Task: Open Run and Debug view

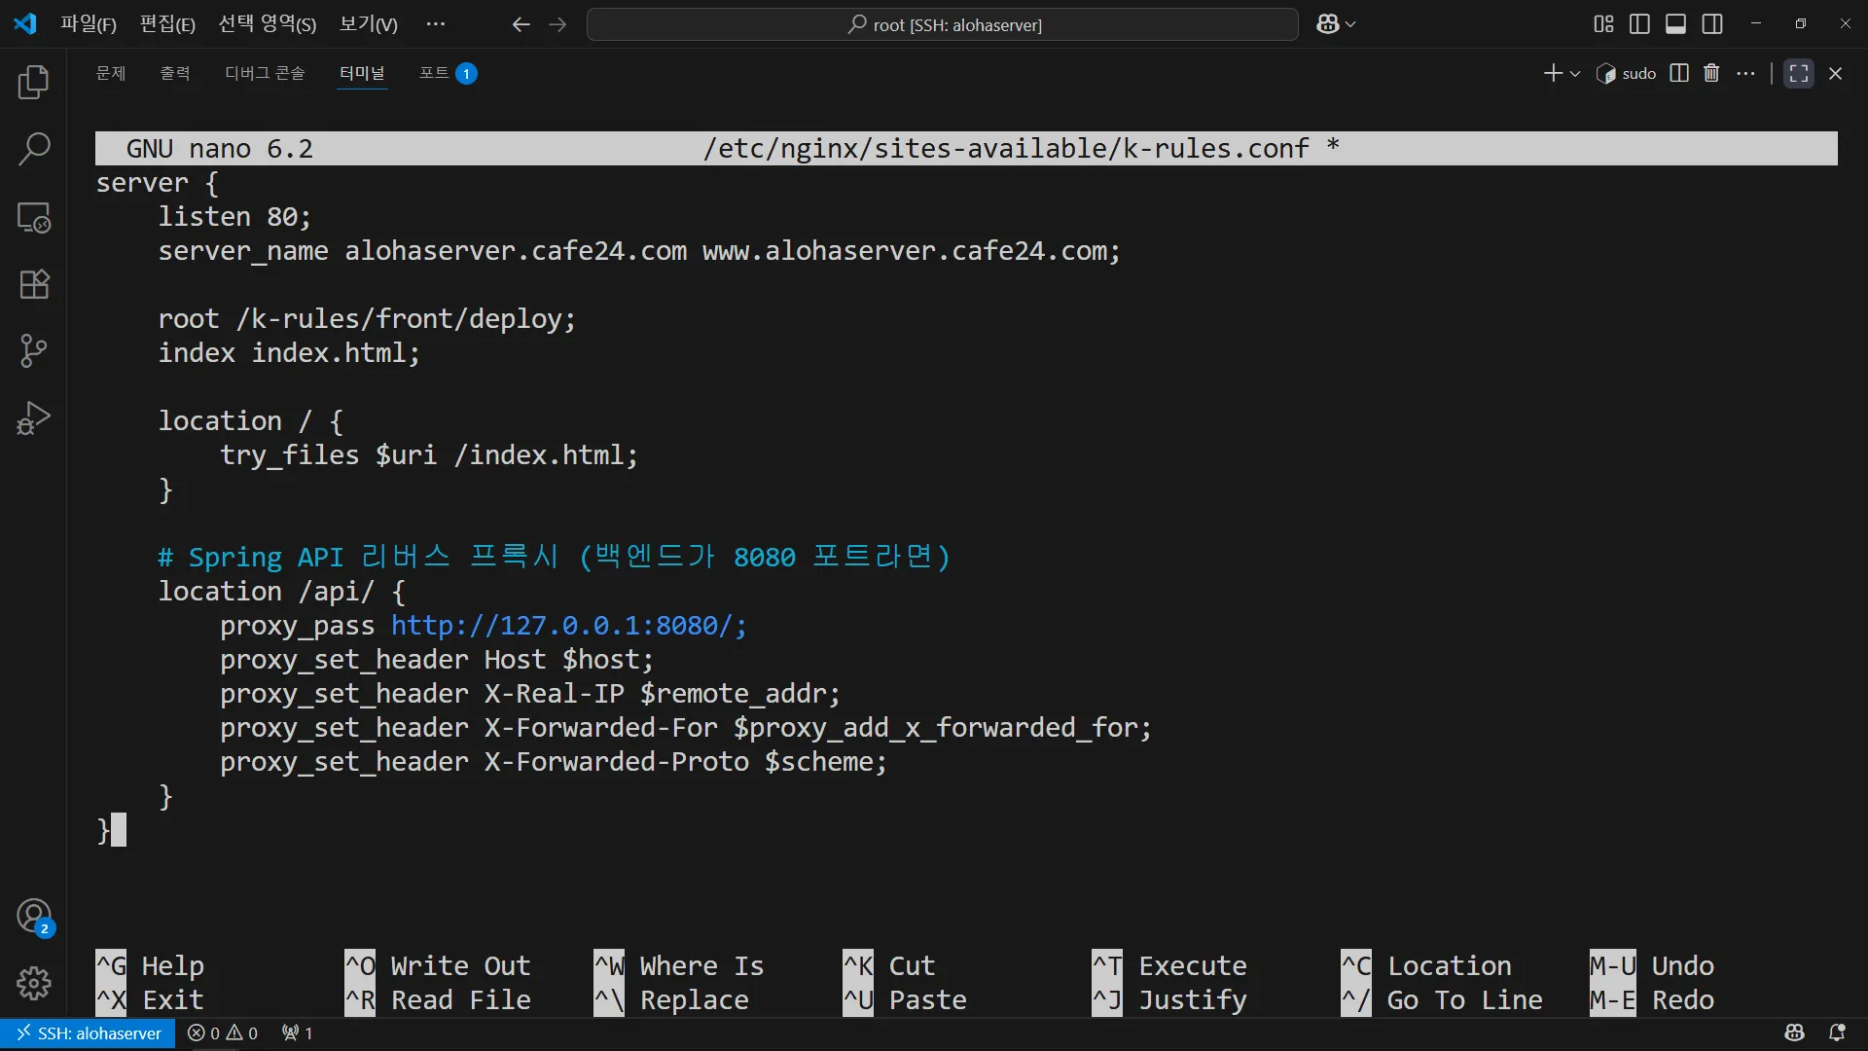Action: [34, 418]
